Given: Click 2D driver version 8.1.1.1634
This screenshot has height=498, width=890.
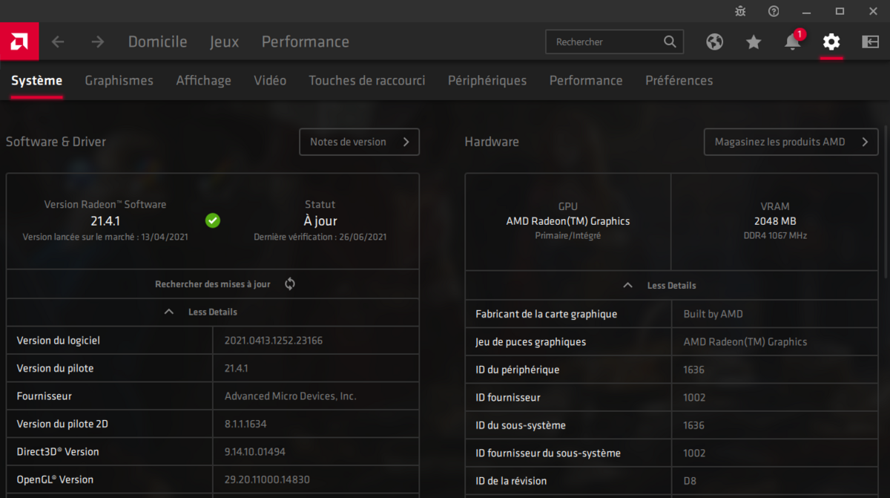Looking at the screenshot, I should coord(245,424).
